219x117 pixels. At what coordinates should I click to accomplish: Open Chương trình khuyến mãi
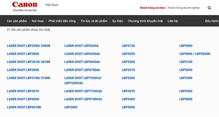click(x=145, y=21)
